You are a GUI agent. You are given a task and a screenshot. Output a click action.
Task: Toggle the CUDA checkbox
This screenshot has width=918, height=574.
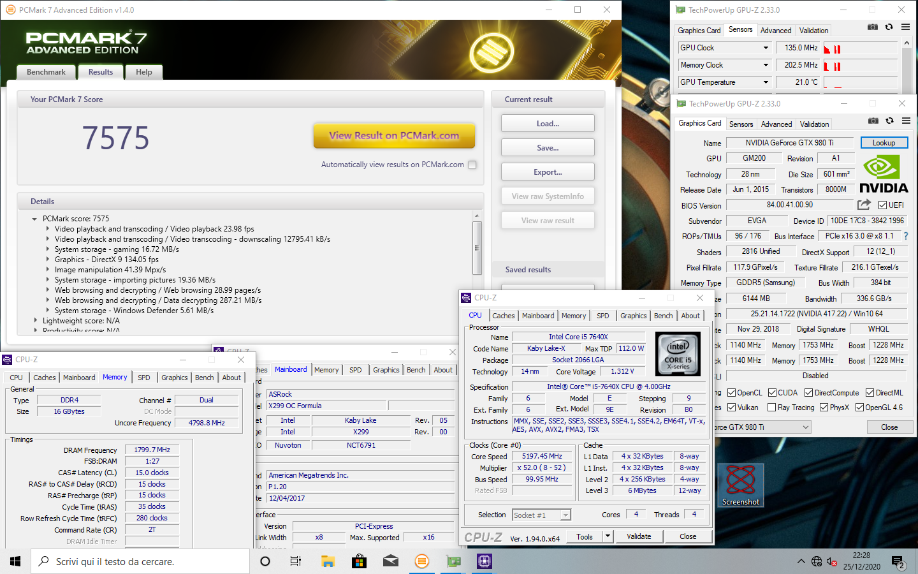pyautogui.click(x=772, y=393)
